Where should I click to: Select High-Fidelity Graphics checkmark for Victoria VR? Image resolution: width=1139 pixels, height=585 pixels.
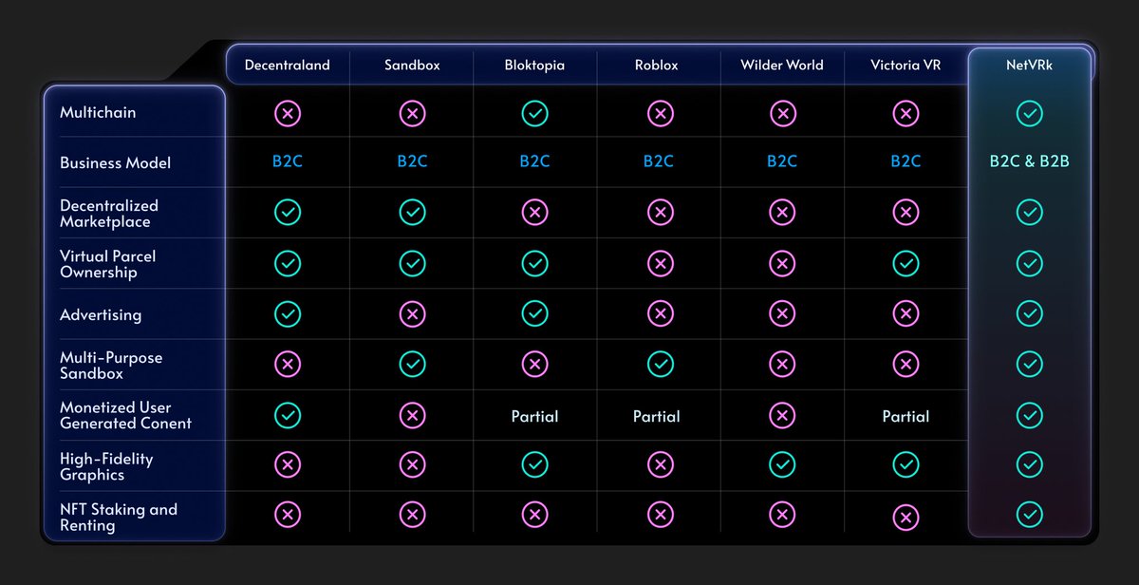pos(906,464)
